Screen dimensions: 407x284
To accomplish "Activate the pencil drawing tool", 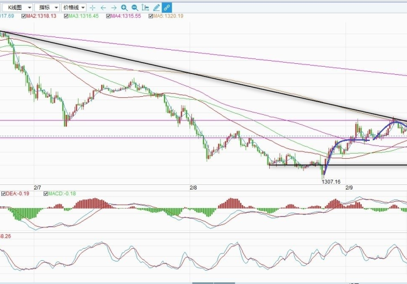I will click(156, 8).
